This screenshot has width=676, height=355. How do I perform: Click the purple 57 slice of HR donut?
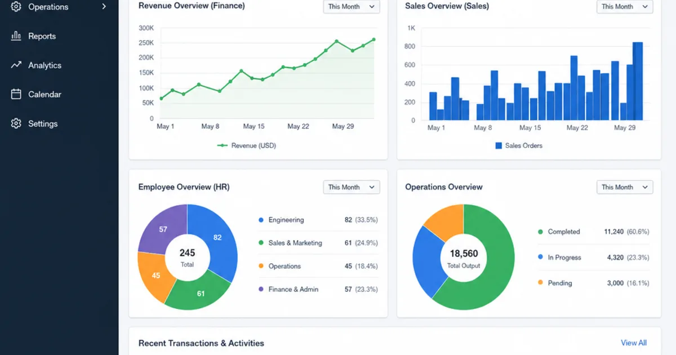pyautogui.click(x=163, y=229)
